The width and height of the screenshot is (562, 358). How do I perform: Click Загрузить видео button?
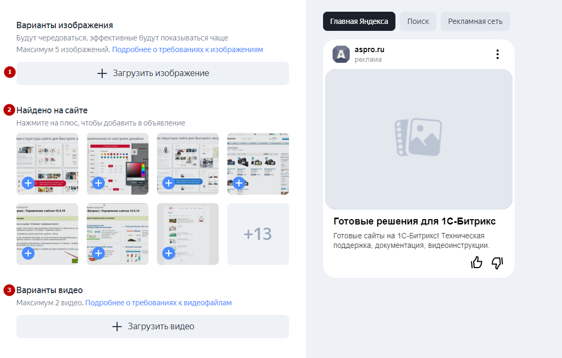153,327
